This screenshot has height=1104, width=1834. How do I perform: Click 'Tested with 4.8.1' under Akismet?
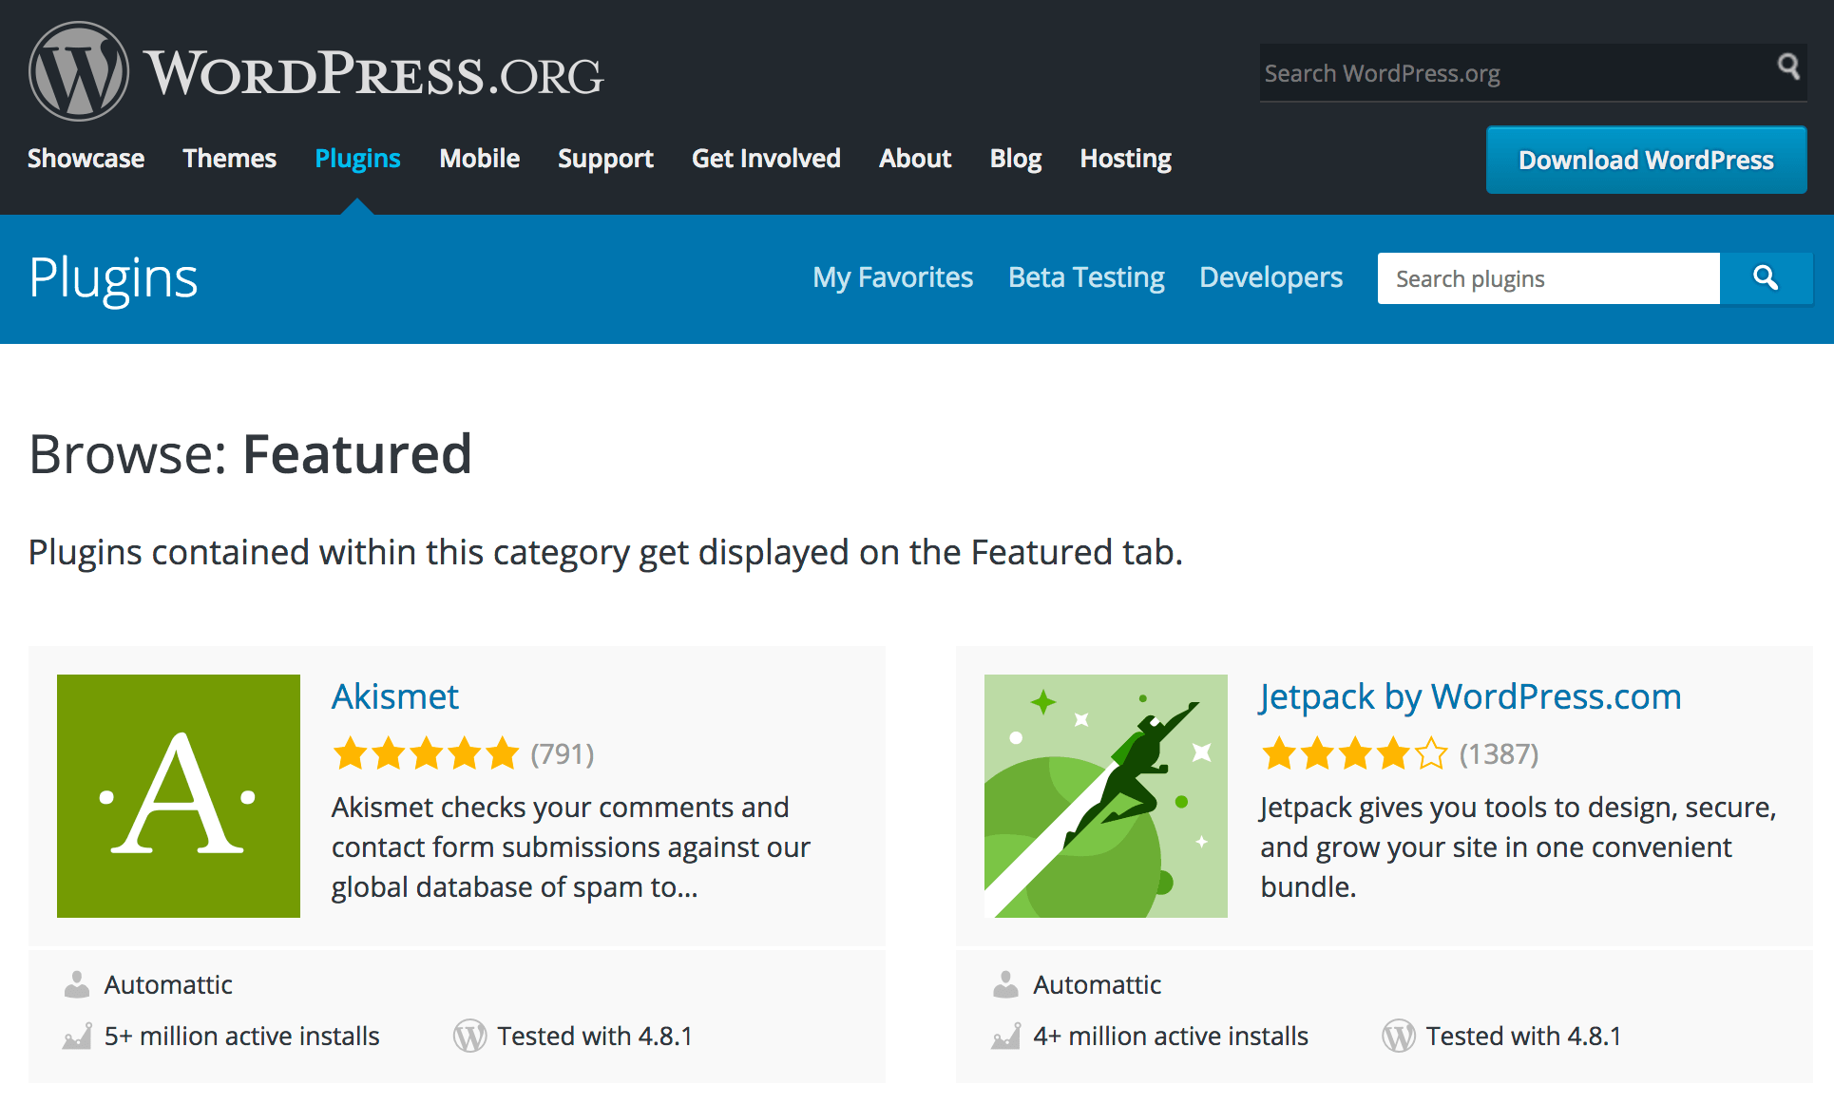pyautogui.click(x=595, y=1036)
